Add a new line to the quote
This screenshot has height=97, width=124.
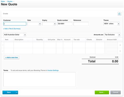pos(12,58)
